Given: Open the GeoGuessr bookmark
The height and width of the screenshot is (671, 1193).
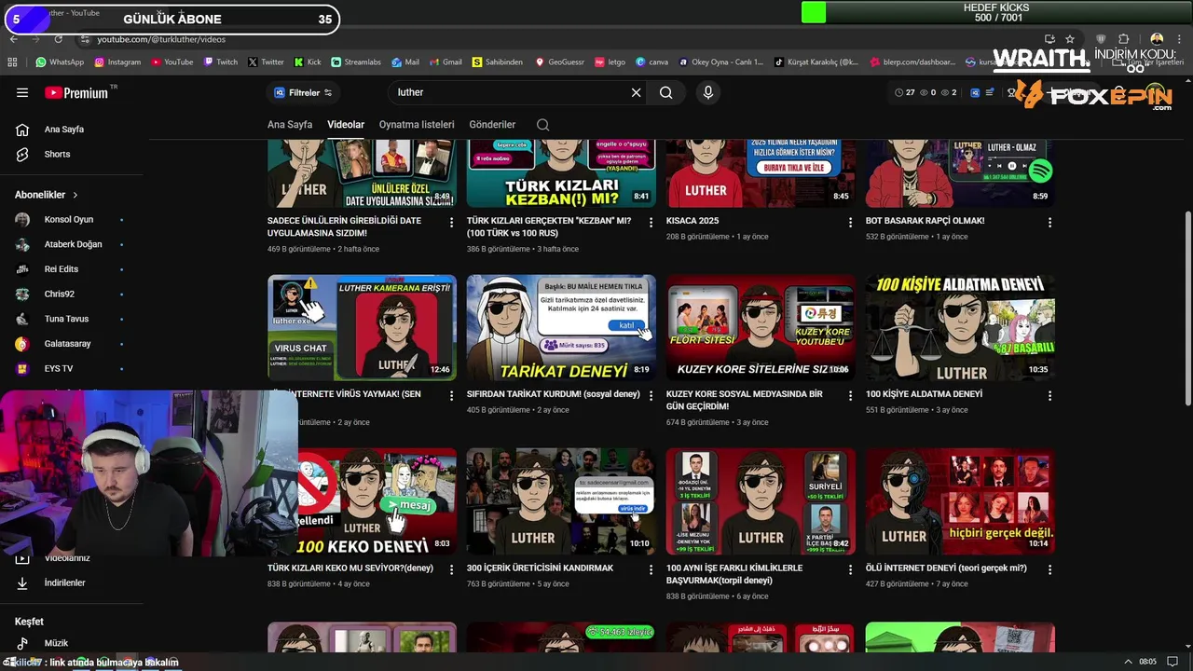Looking at the screenshot, I should click(559, 62).
